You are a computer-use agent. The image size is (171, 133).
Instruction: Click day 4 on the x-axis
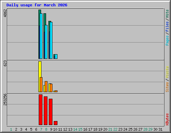26,129
